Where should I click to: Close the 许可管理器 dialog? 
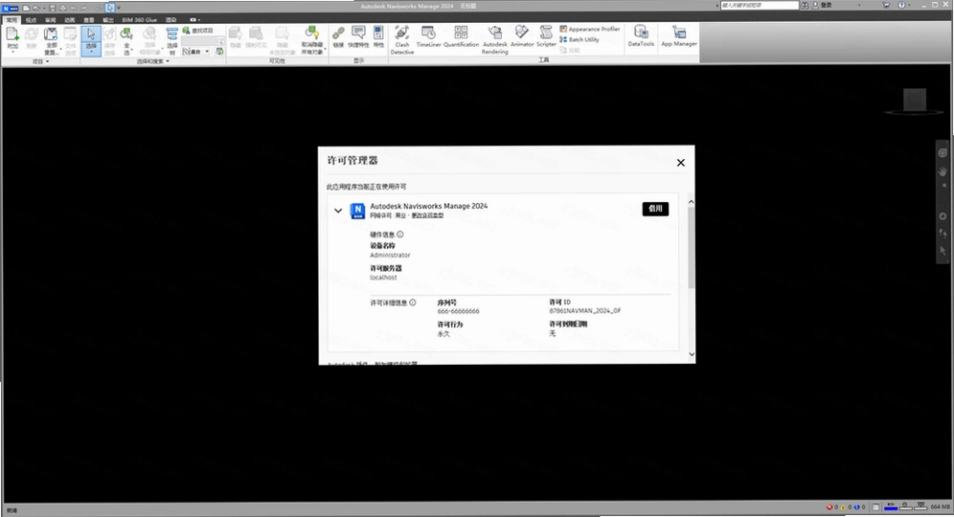coord(681,163)
